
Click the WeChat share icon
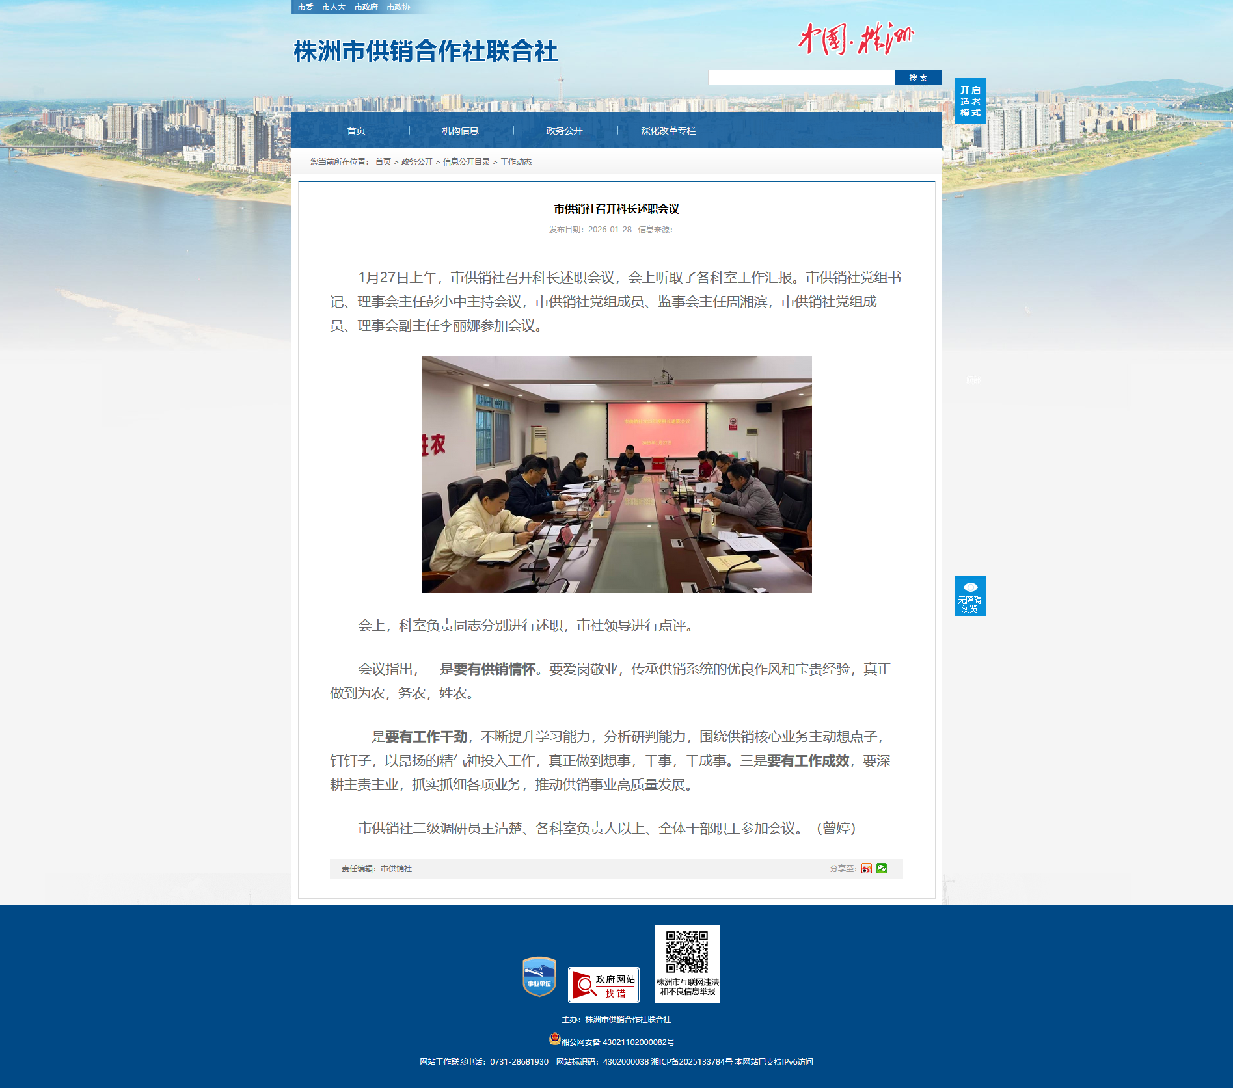click(882, 868)
